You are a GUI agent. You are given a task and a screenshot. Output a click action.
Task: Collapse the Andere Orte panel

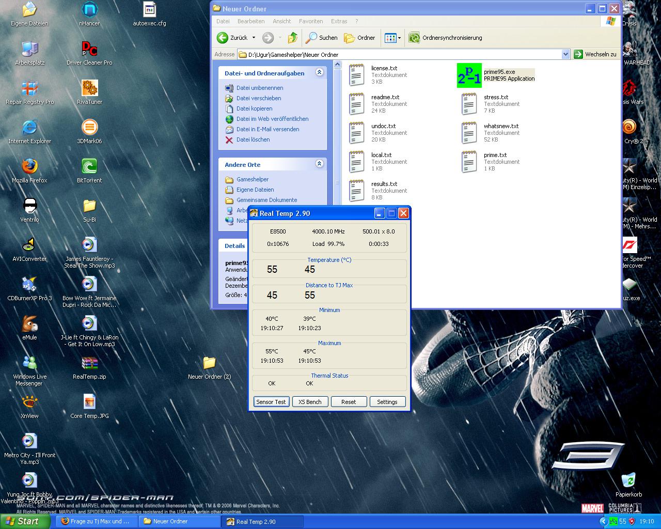tap(319, 164)
